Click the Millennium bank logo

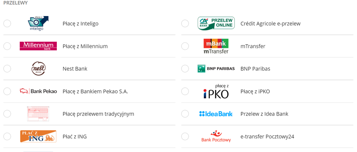point(38,46)
